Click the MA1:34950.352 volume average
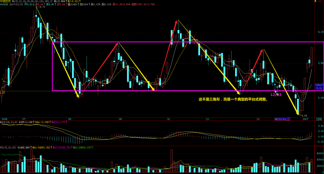The height and width of the screenshot is (174, 324). pos(41,148)
